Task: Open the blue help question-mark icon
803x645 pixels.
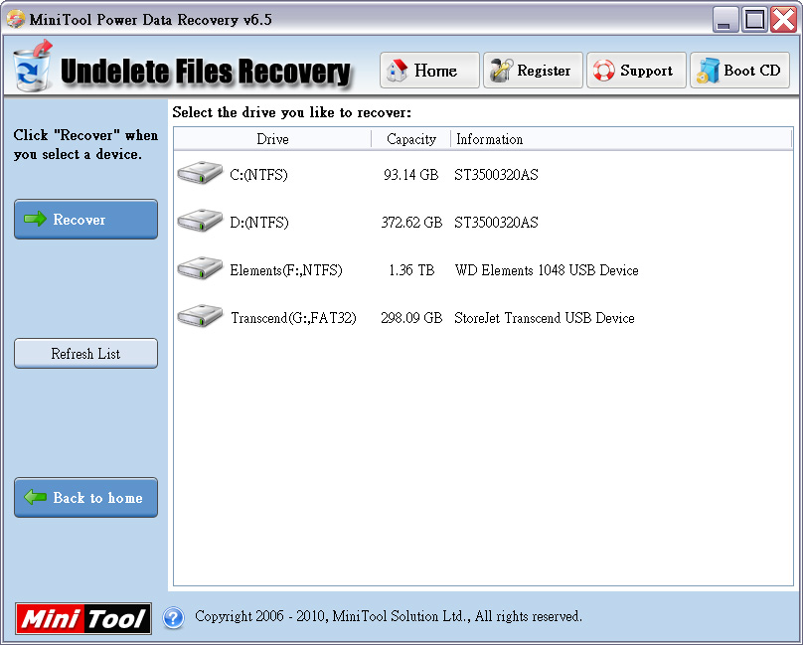Action: (173, 617)
